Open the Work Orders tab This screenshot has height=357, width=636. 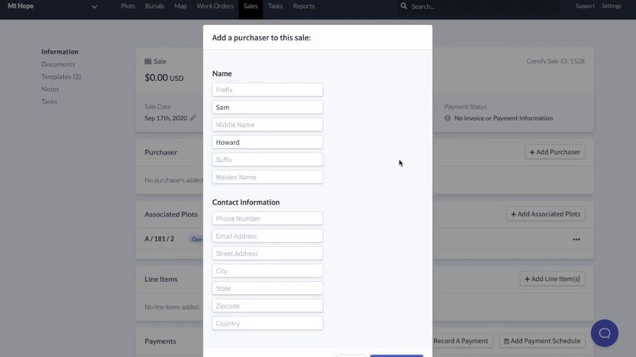pyautogui.click(x=215, y=7)
